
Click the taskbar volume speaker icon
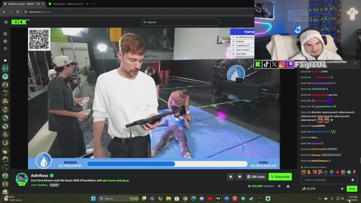coord(342,198)
